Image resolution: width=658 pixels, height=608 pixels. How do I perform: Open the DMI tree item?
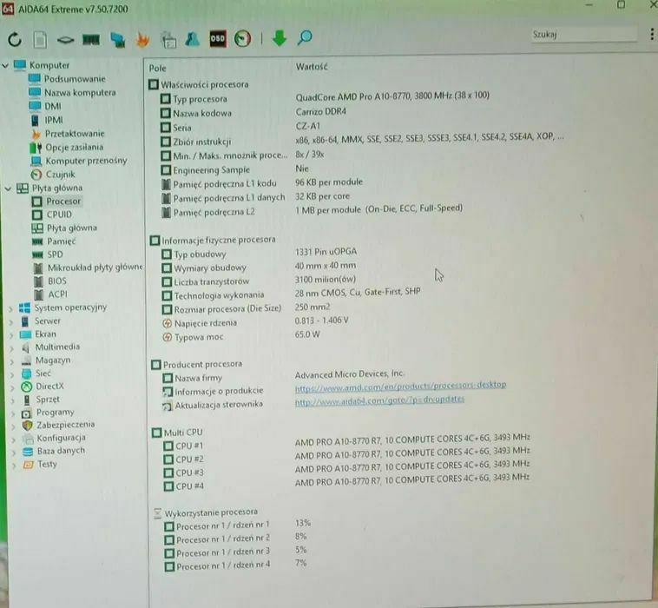(x=52, y=106)
